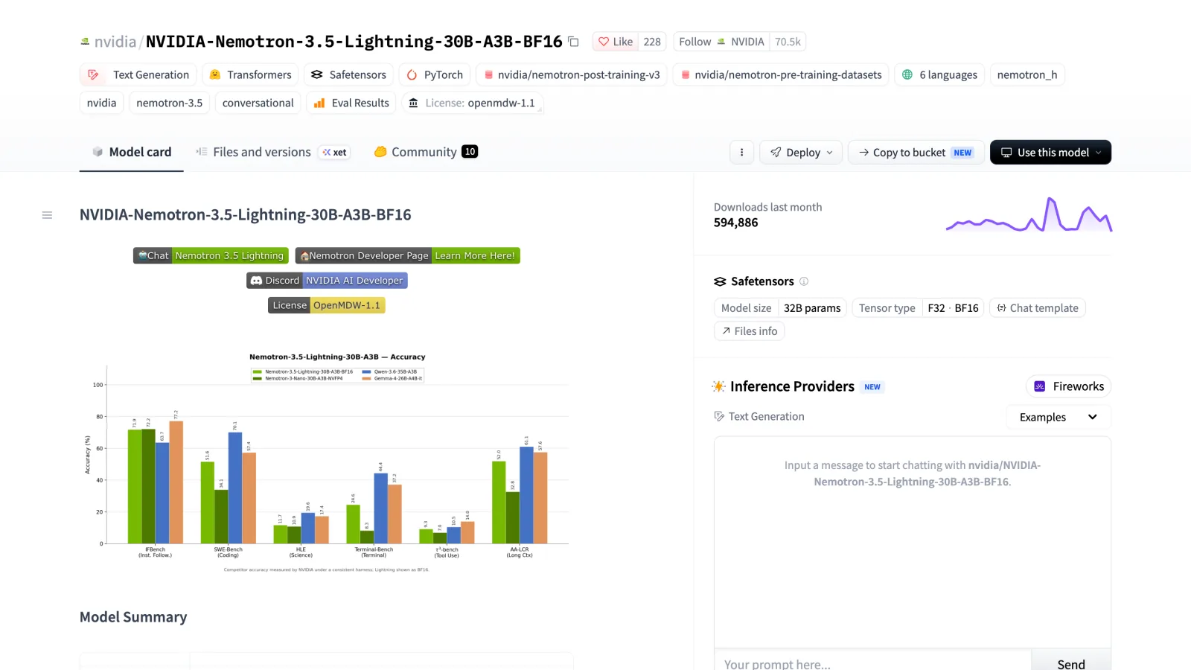Click the nvidia organization avatar icon
The image size is (1191, 670).
point(85,42)
